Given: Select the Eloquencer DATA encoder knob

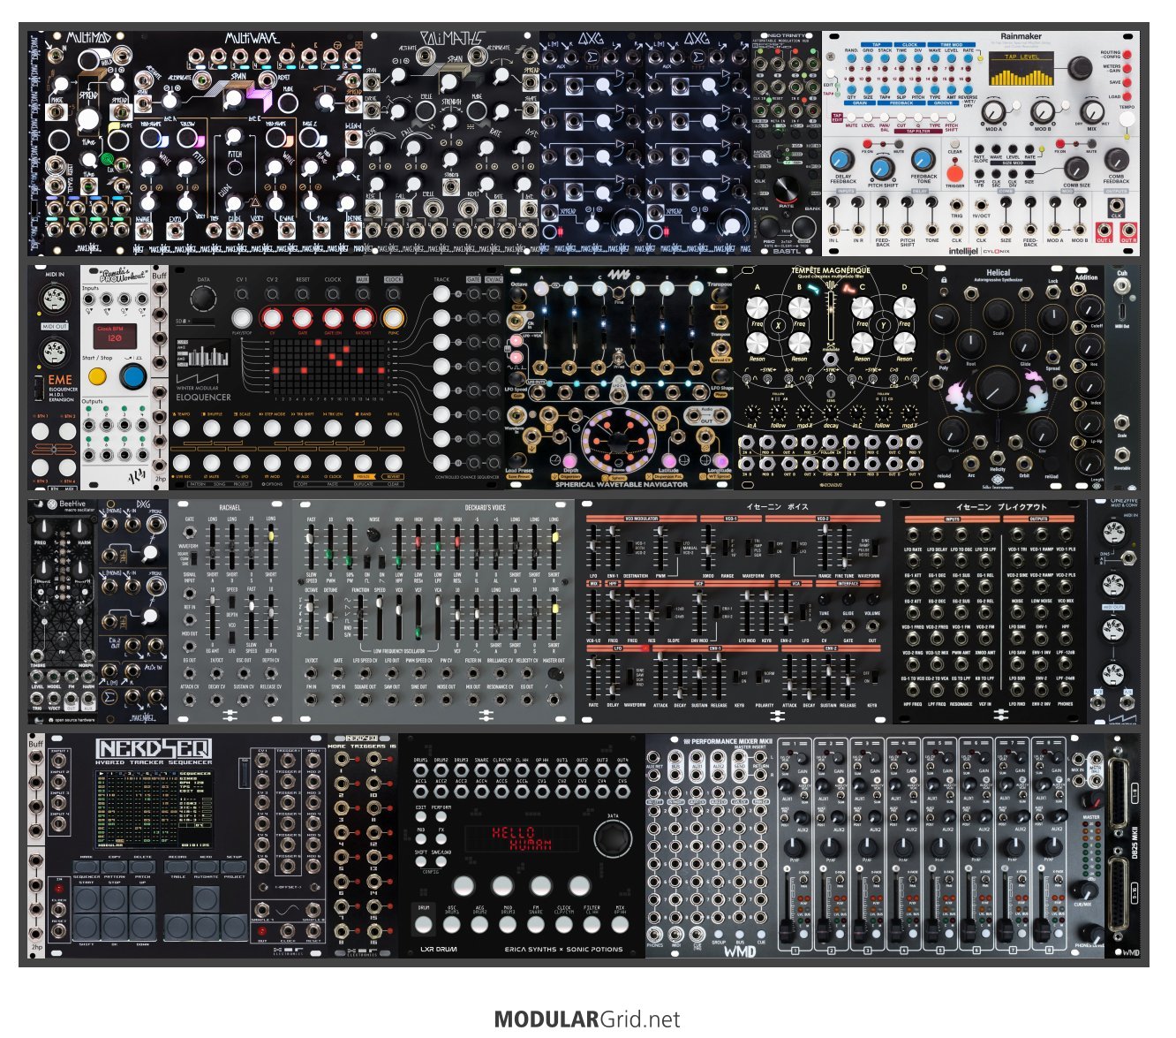Looking at the screenshot, I should tap(203, 299).
